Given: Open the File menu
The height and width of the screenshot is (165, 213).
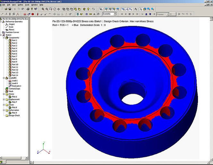Looking at the screenshot, I should coord(4,5).
